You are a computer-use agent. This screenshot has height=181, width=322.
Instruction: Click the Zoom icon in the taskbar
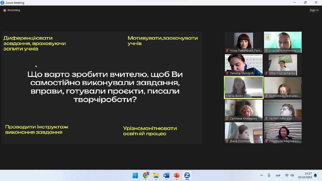[187, 175]
